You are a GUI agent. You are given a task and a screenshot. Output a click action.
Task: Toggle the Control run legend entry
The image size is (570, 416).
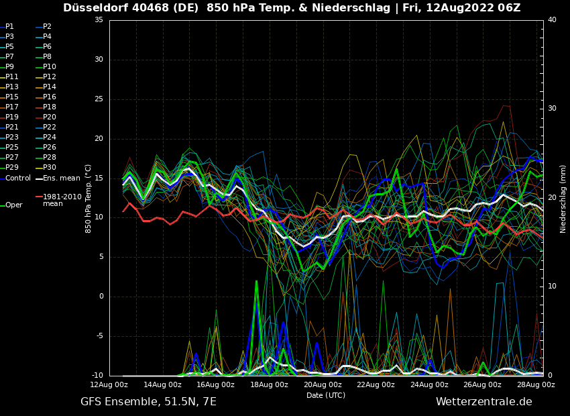tap(18, 178)
